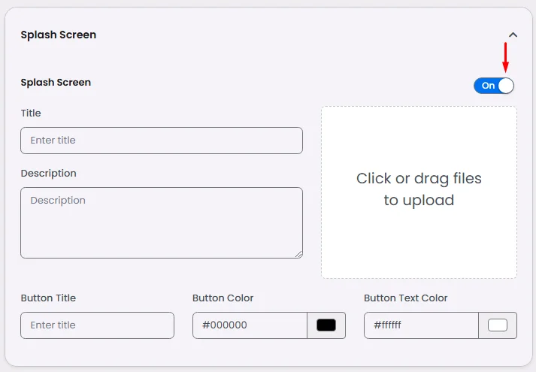The image size is (536, 372).
Task: Click the Button Title input field
Action: [98, 325]
